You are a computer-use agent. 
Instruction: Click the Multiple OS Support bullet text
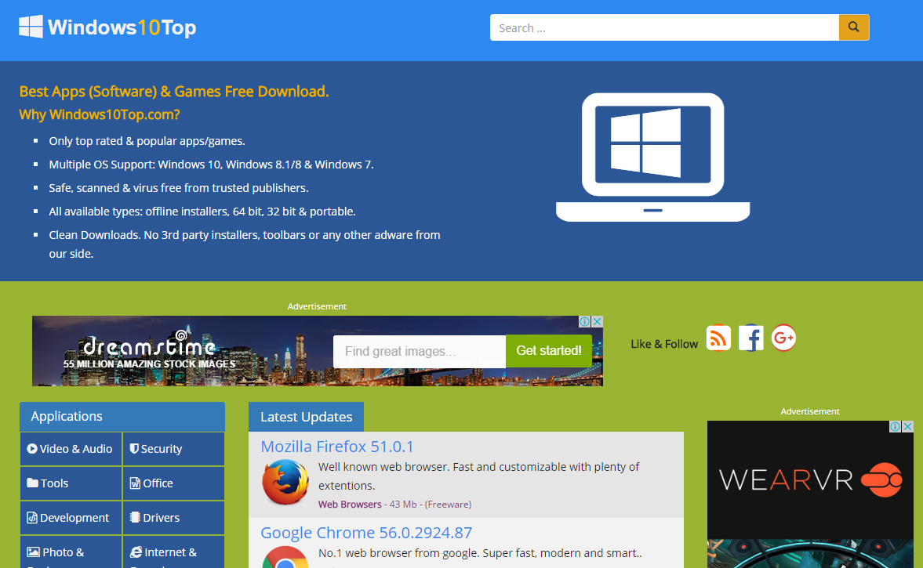click(211, 165)
